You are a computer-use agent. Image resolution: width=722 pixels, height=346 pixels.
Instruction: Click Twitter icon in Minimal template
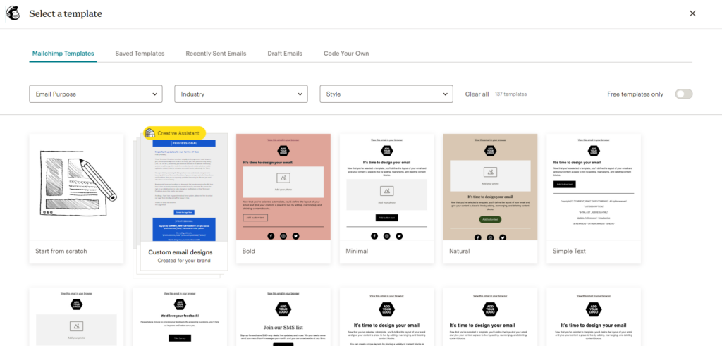(x=399, y=235)
